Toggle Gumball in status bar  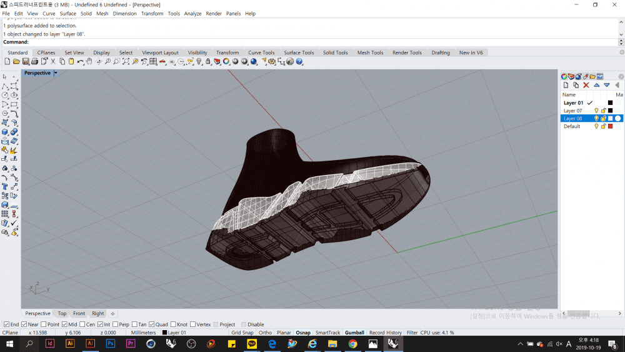pyautogui.click(x=354, y=333)
